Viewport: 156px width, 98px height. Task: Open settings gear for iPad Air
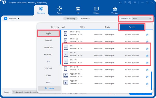(x=147, y=56)
